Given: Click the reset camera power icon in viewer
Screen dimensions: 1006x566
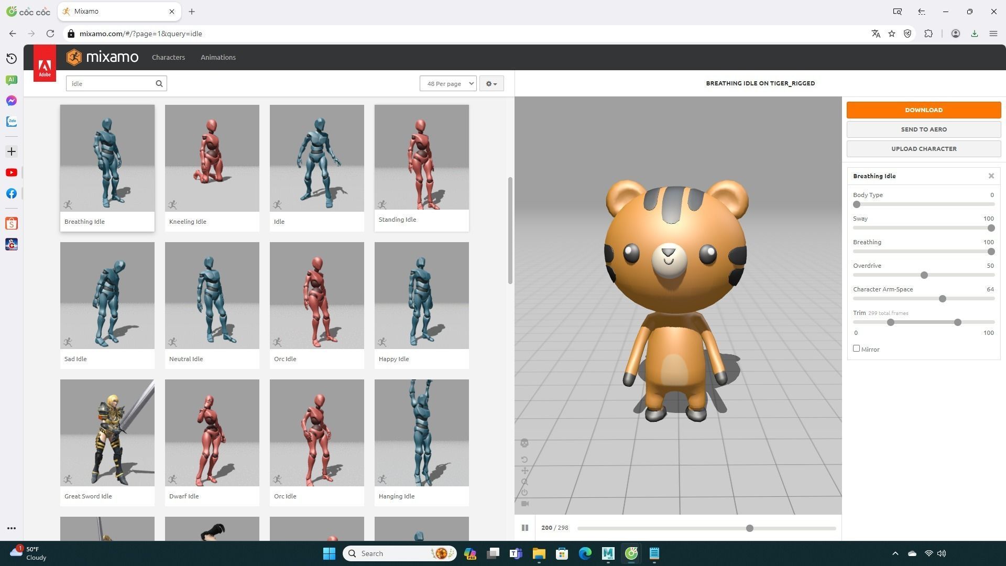Looking at the screenshot, I should 524,493.
